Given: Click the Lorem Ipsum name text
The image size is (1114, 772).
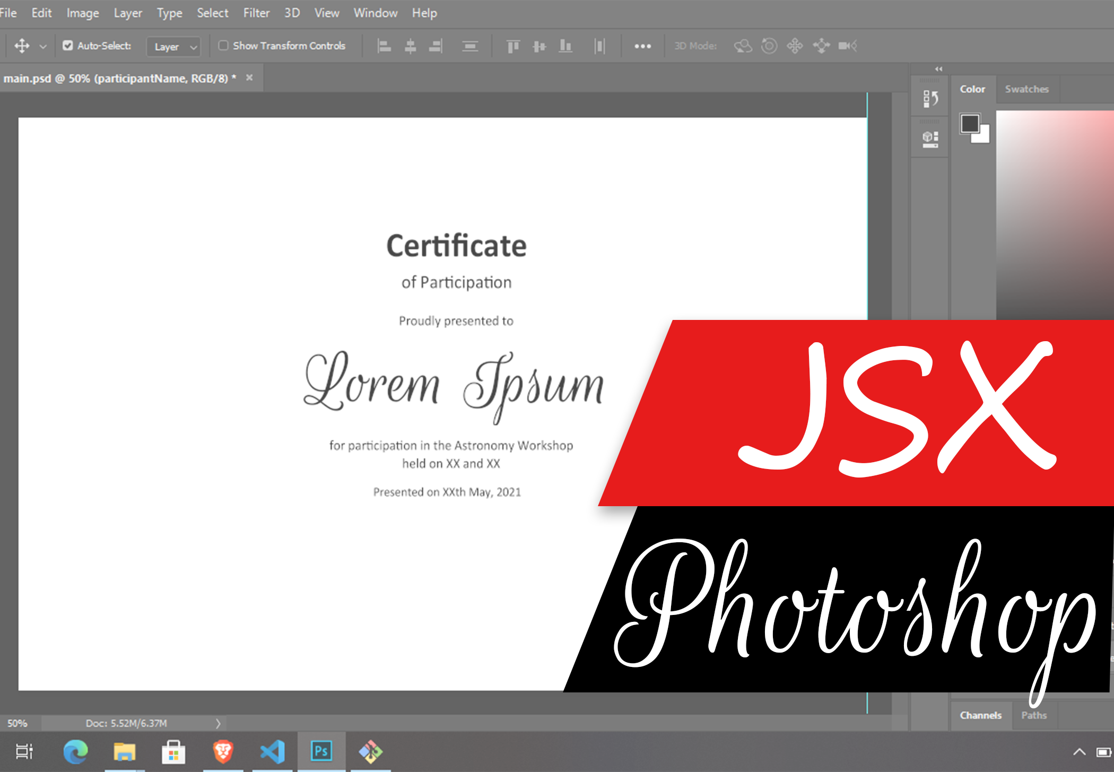Looking at the screenshot, I should (x=454, y=387).
